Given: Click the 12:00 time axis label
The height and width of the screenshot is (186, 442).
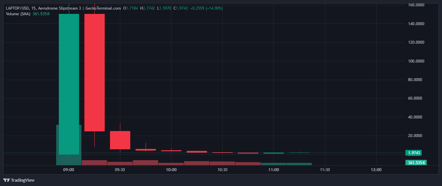Looking at the screenshot, I should tap(376, 169).
